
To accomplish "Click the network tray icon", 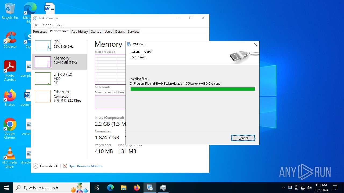I will 303,188.
